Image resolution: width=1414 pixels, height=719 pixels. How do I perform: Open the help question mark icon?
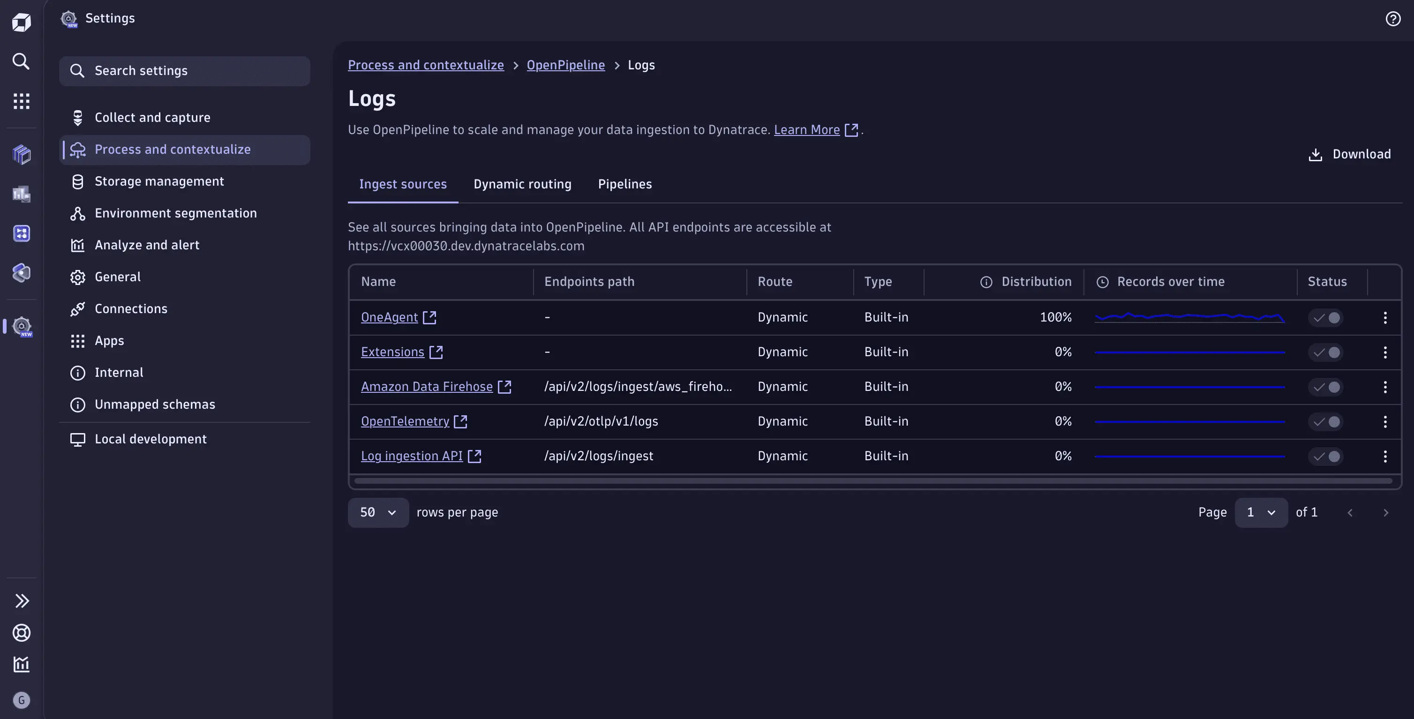(1393, 19)
